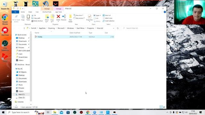Click Invert selection in the ribbon
Image resolution: width=205 pixels, height=115 pixels.
coord(109,21)
